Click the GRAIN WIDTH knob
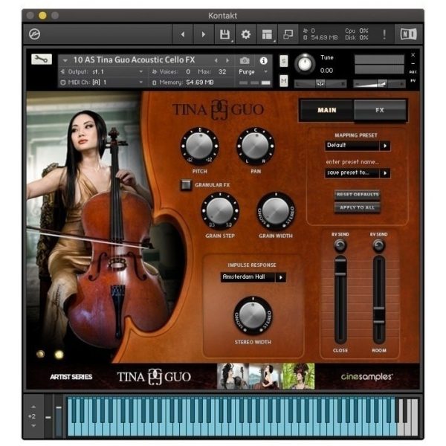The height and width of the screenshot is (446, 446). tap(276, 211)
